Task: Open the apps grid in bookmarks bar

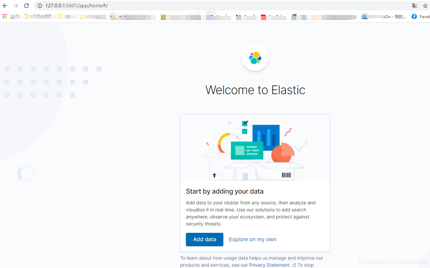Action: coord(5,16)
